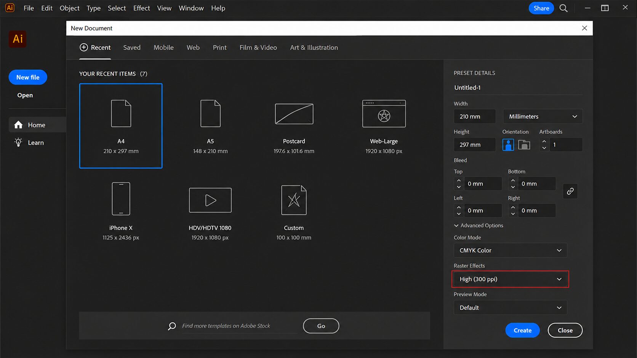Switch to the Recent tab
Screen dimensions: 637x358
[x=95, y=48]
